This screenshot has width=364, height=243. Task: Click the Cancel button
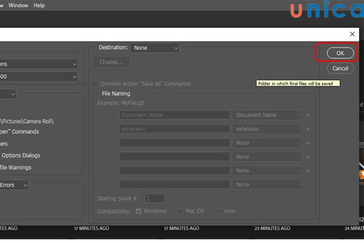[x=339, y=69]
